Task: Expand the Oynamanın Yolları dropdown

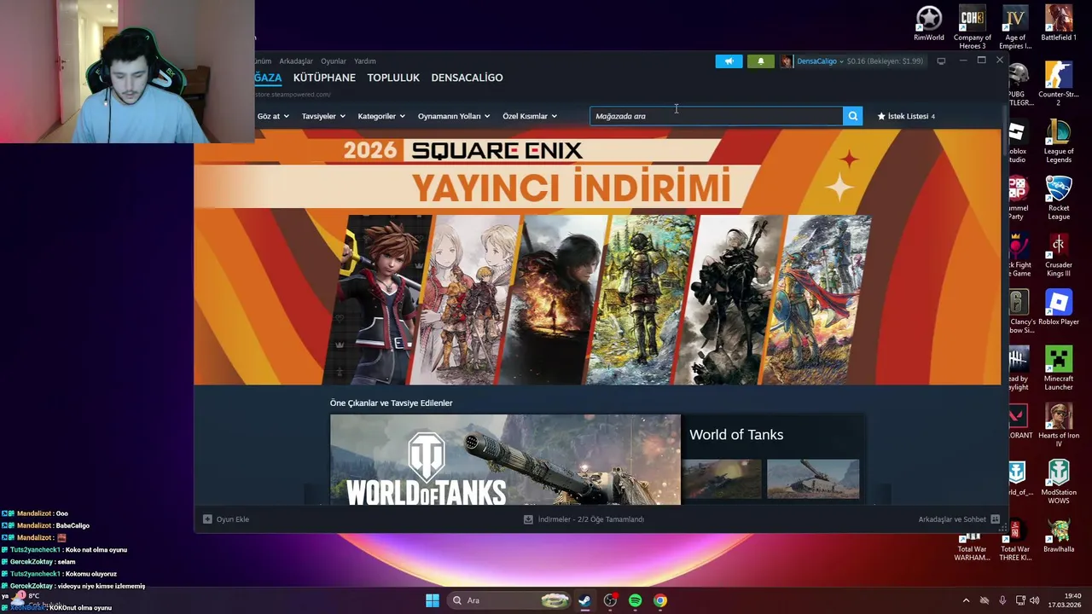Action: point(454,116)
